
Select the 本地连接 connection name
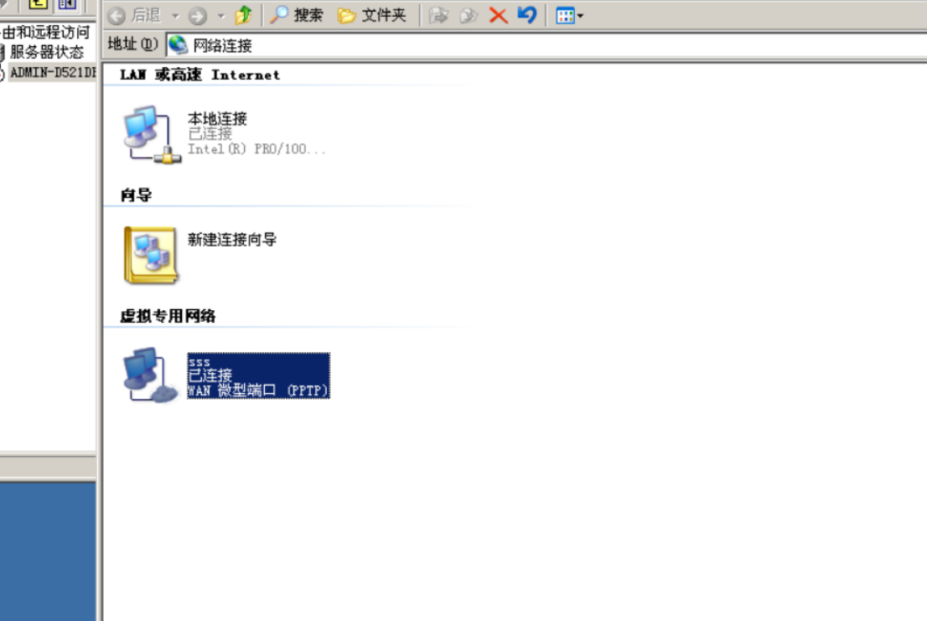tap(217, 119)
